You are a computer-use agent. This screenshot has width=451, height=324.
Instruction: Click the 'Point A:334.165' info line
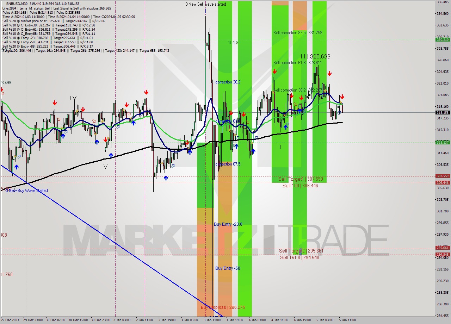coord(41,12)
